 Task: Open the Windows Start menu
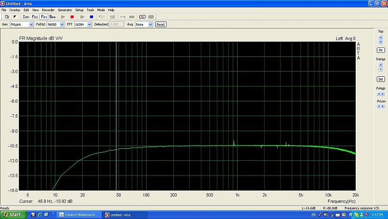tap(13, 215)
